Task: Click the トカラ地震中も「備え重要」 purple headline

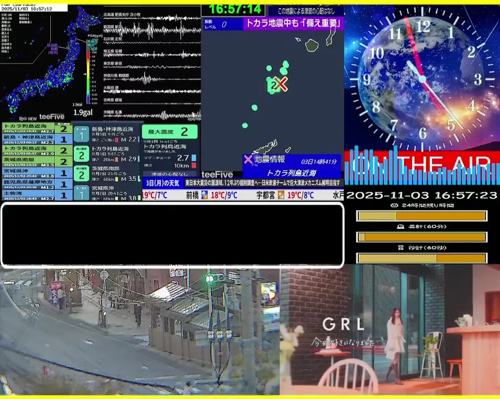Action: pos(293,24)
